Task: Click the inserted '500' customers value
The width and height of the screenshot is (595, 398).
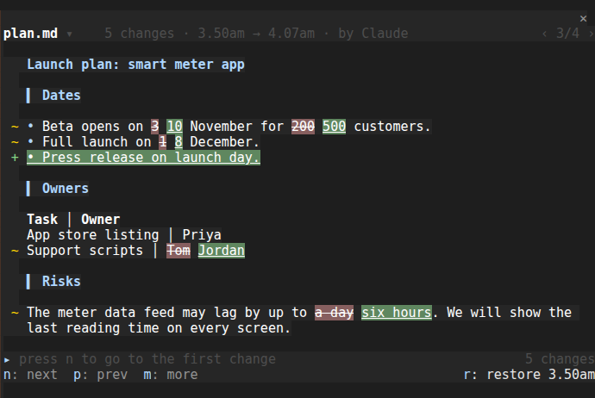Action: (x=334, y=127)
